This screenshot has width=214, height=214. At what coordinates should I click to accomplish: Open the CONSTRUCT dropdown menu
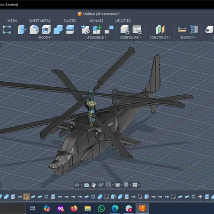tap(160, 37)
